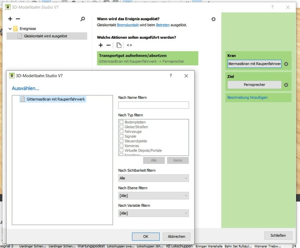Add a new action with the plus icon

pos(101,45)
